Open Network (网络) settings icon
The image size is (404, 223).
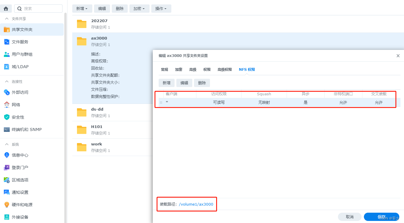pyautogui.click(x=6, y=105)
